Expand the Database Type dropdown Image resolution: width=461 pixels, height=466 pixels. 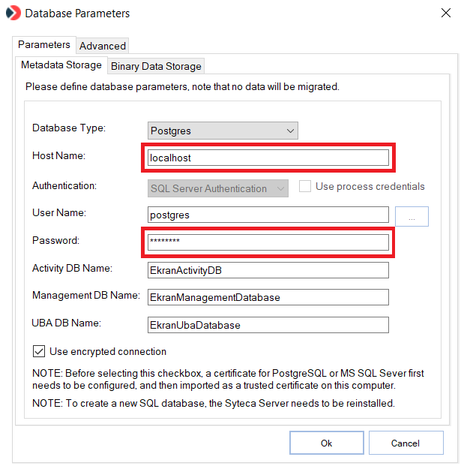click(x=223, y=131)
